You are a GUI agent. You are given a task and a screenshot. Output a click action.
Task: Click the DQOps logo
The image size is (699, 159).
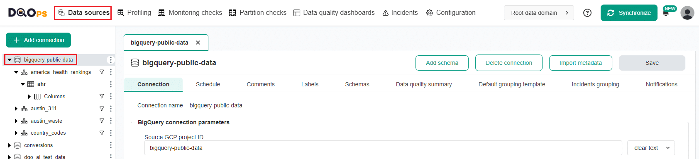pyautogui.click(x=28, y=13)
